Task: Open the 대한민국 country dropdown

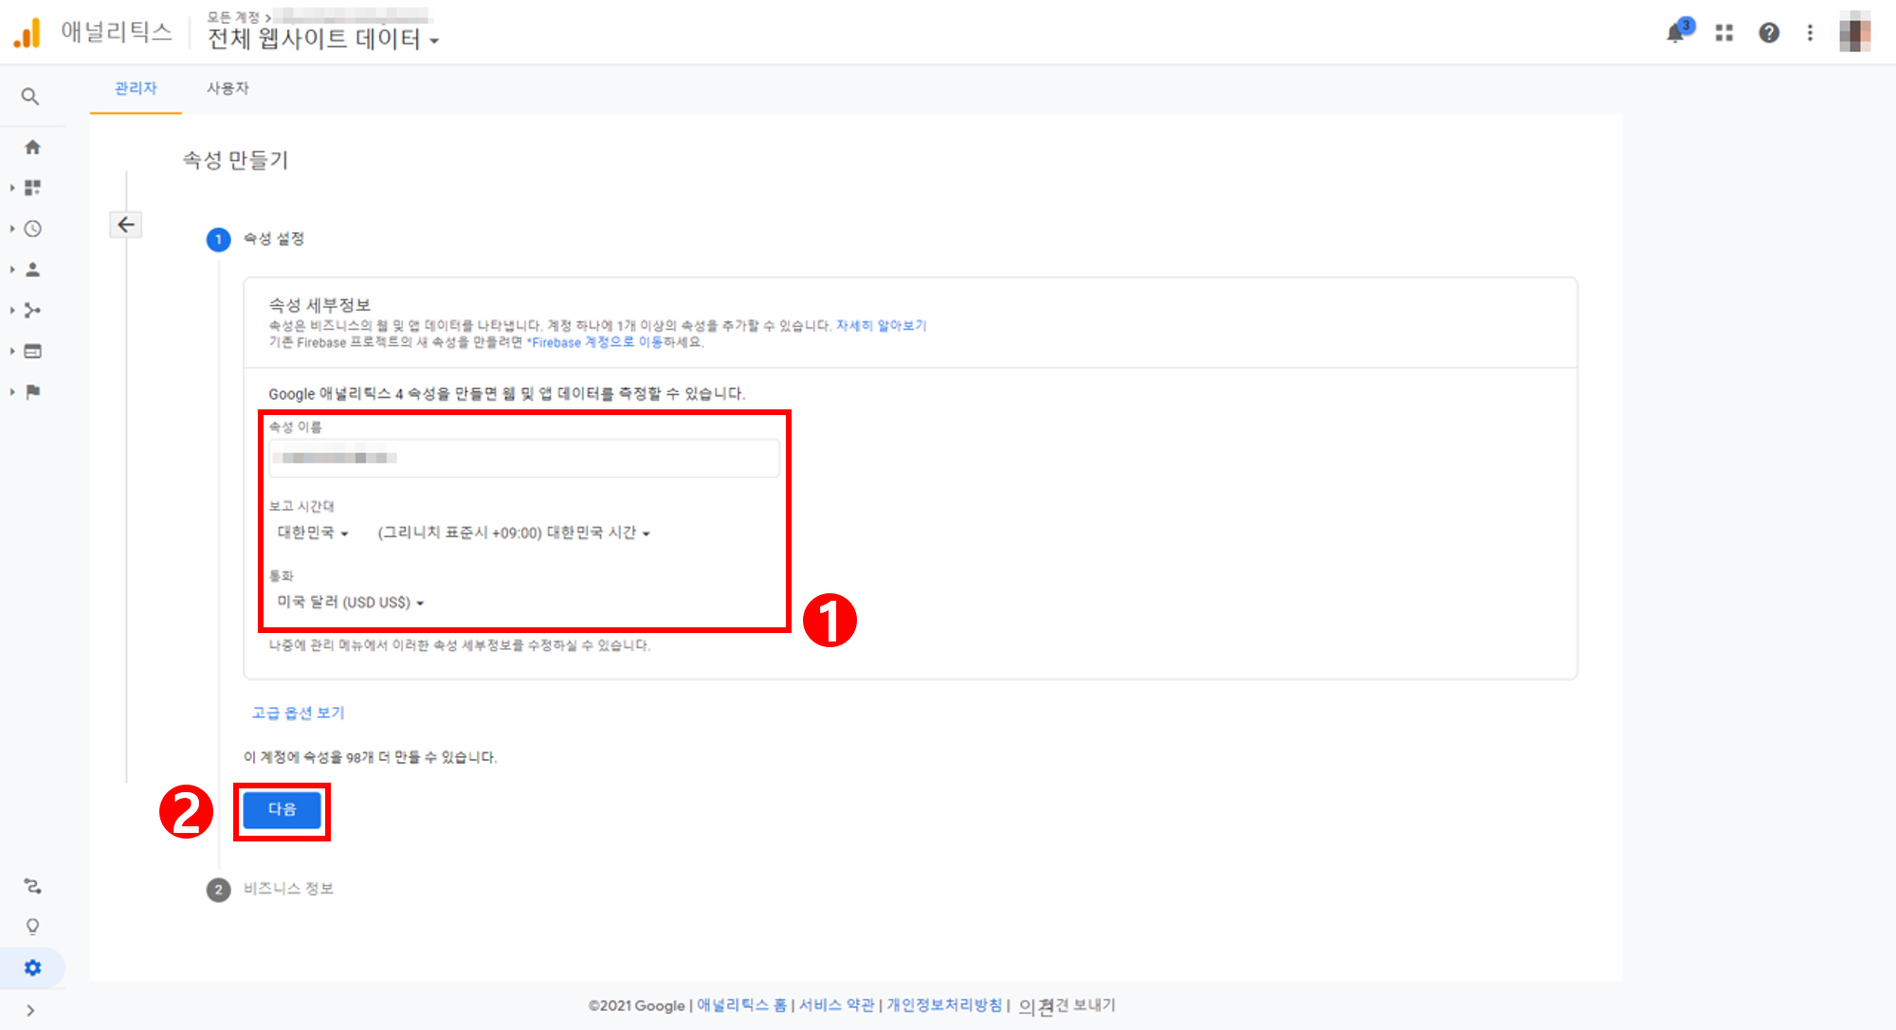Action: (x=313, y=533)
